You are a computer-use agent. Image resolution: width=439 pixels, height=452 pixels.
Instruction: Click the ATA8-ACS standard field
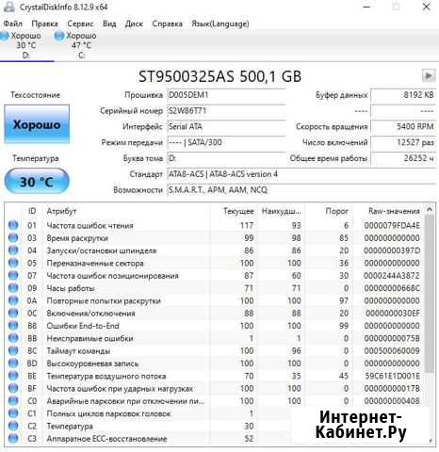(x=301, y=174)
